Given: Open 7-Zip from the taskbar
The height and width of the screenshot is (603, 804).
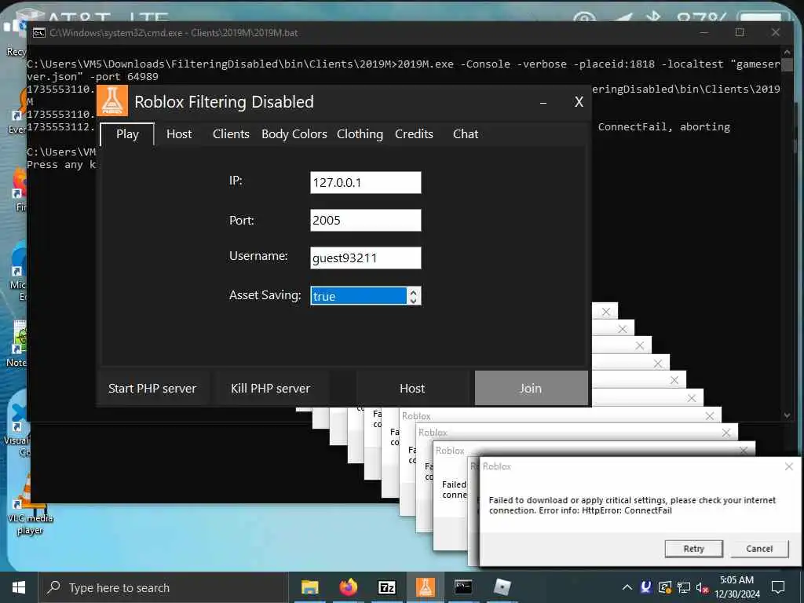Looking at the screenshot, I should click(x=386, y=587).
